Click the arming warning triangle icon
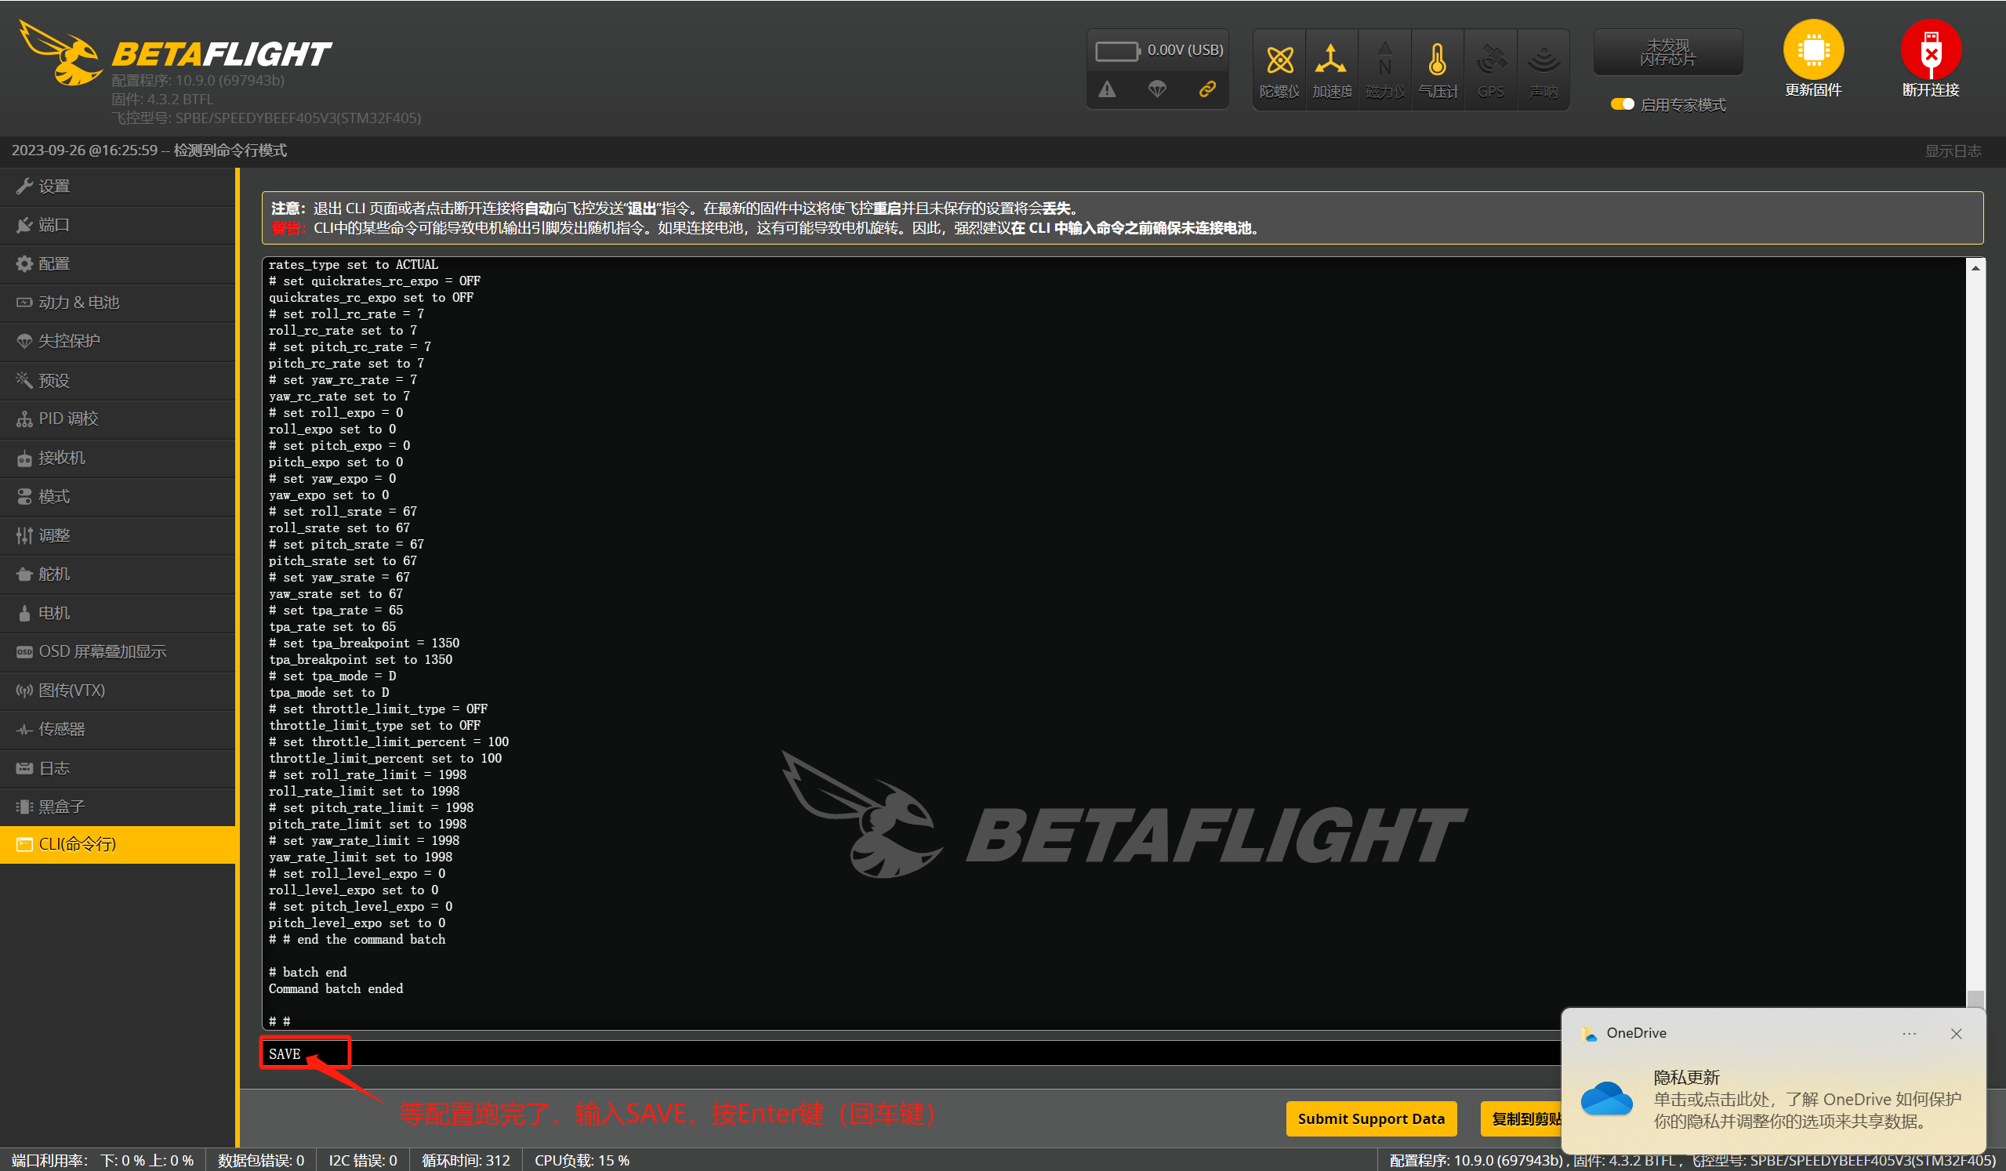2006x1171 pixels. click(1107, 89)
